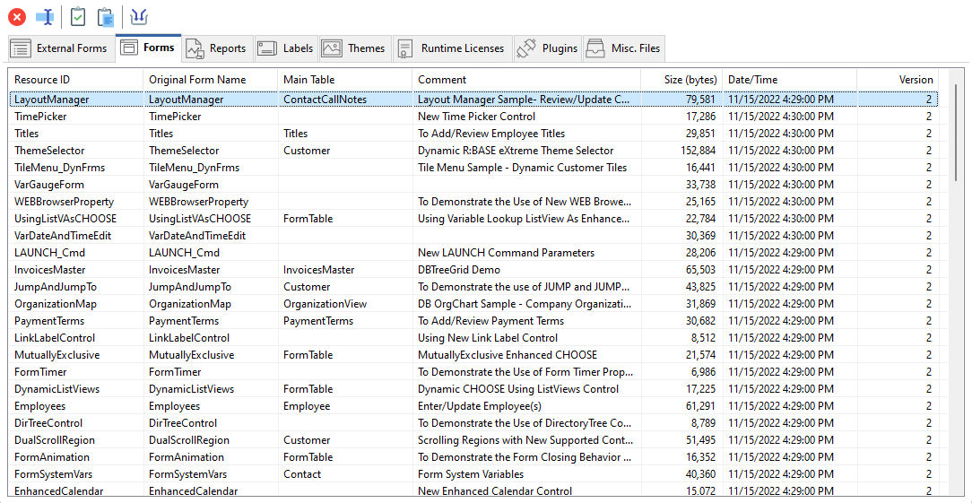Click the red delete X toolbar icon
Screen dimensions: 972x503
pyautogui.click(x=17, y=17)
